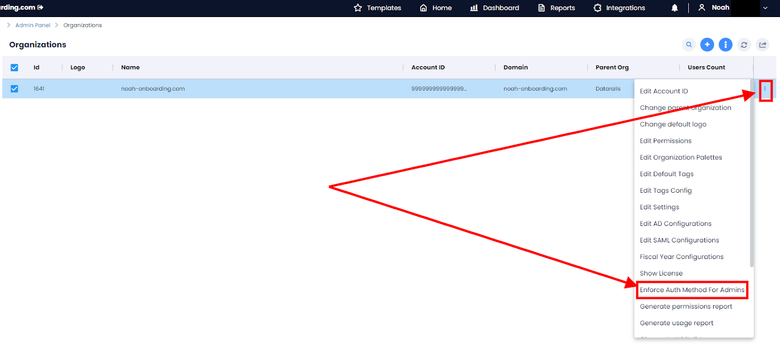
Task: Open Integrations from top navigation
Action: pyautogui.click(x=625, y=8)
